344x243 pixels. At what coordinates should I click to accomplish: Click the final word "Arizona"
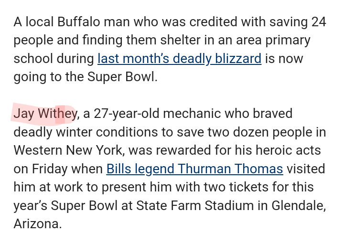pyautogui.click(x=37, y=223)
